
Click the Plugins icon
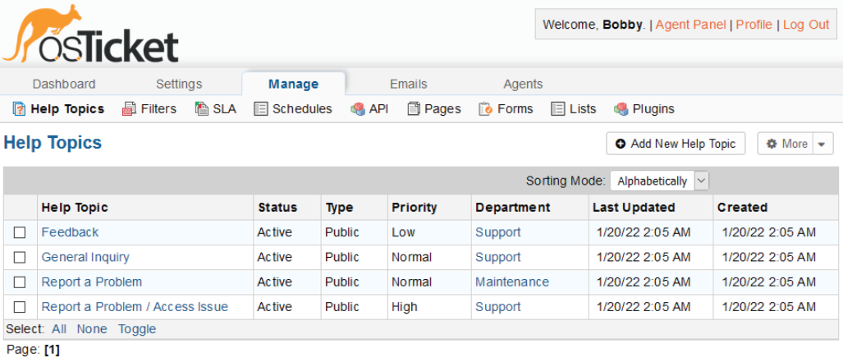(621, 109)
